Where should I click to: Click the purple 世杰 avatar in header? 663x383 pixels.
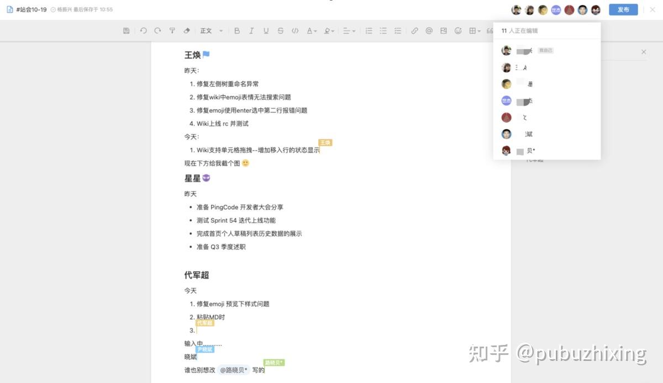[x=556, y=10]
